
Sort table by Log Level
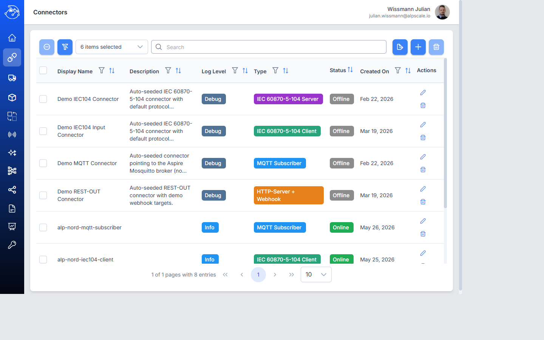245,71
